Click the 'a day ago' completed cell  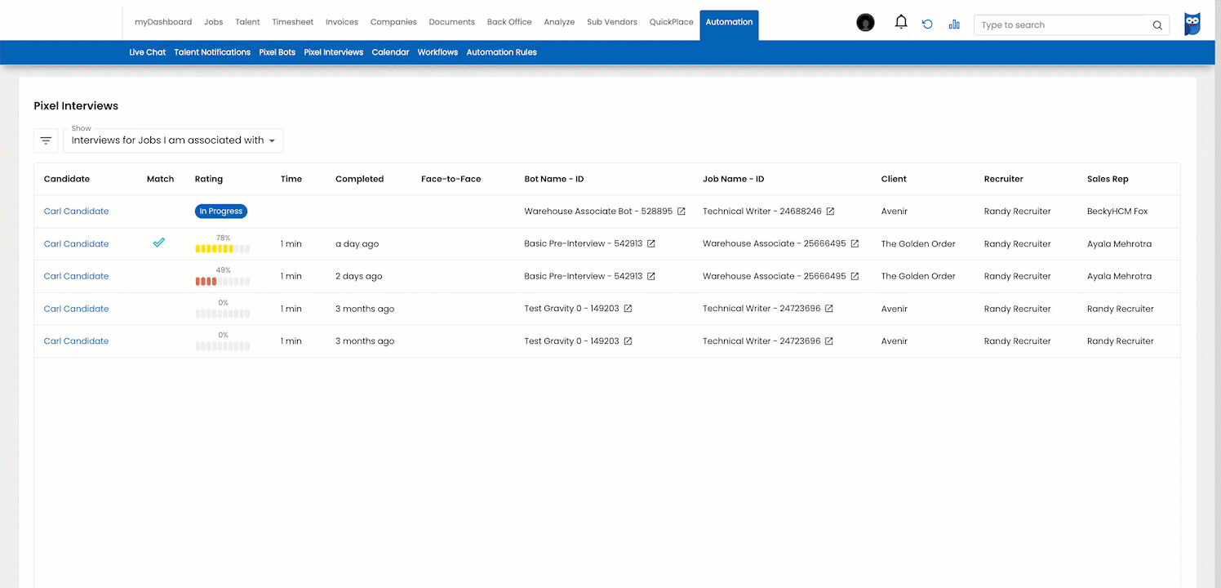[x=357, y=244]
